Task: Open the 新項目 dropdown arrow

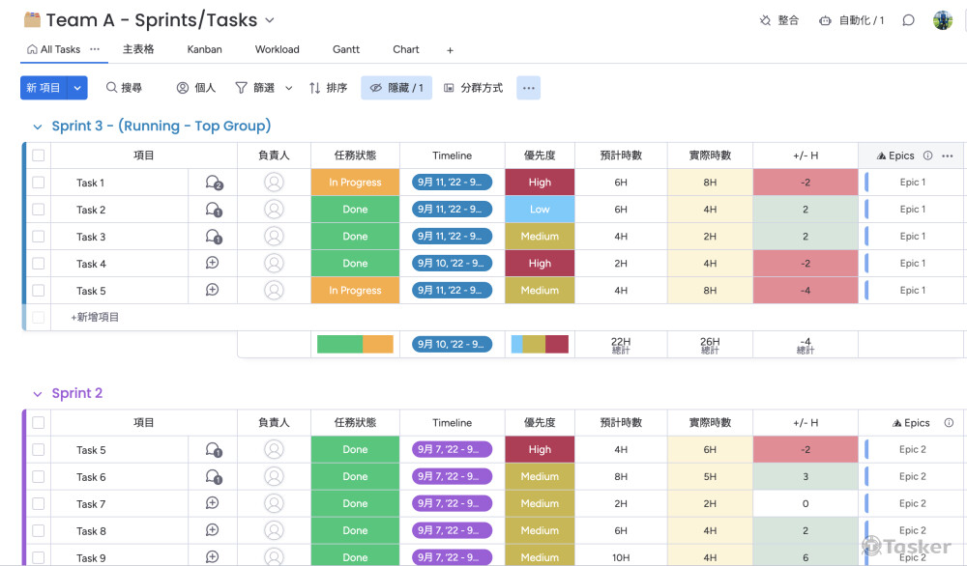Action: (x=78, y=88)
